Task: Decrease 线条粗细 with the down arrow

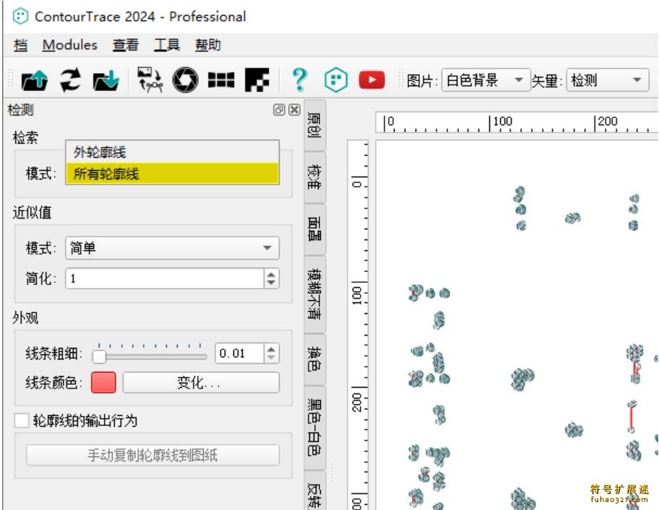Action: click(x=272, y=358)
